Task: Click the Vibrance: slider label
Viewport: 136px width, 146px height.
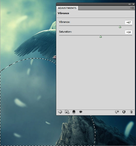Action: [x=64, y=22]
